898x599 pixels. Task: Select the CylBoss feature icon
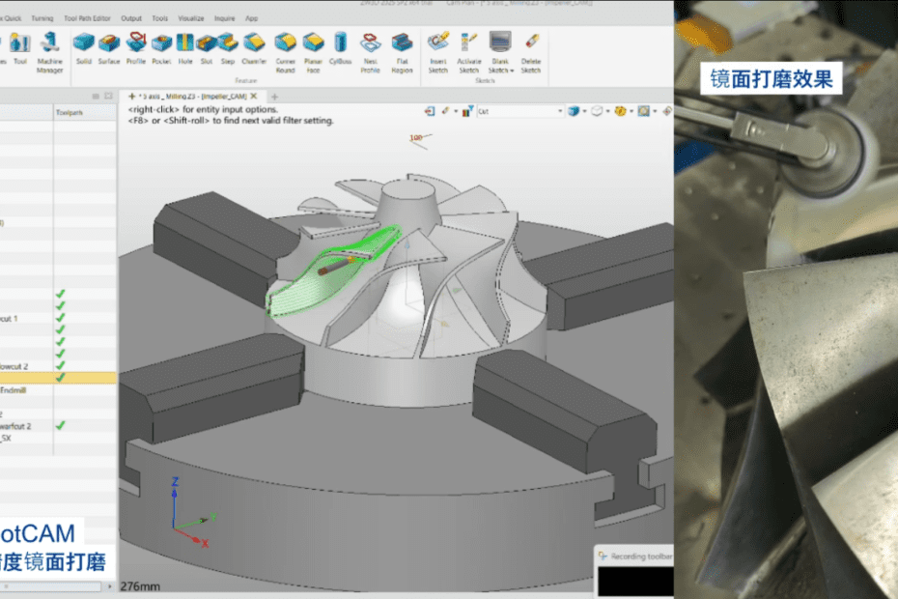tap(341, 43)
